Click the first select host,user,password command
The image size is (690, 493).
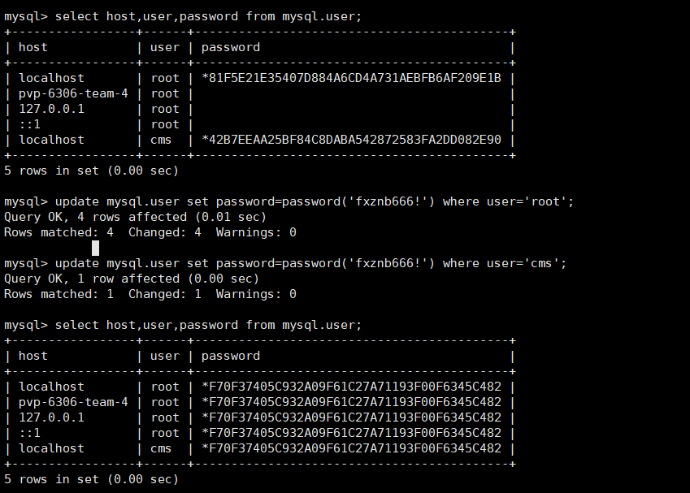pos(208,17)
